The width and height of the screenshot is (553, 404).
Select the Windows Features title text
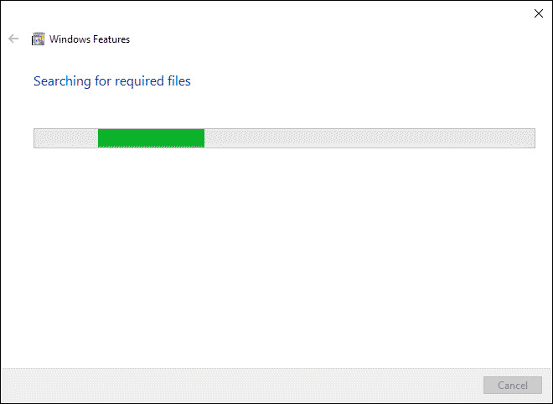(90, 39)
